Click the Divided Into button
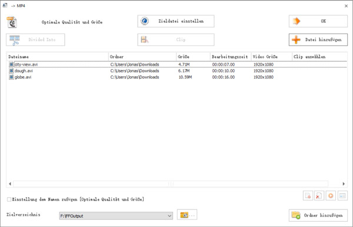The height and width of the screenshot is (227, 353). pyautogui.click(x=35, y=40)
